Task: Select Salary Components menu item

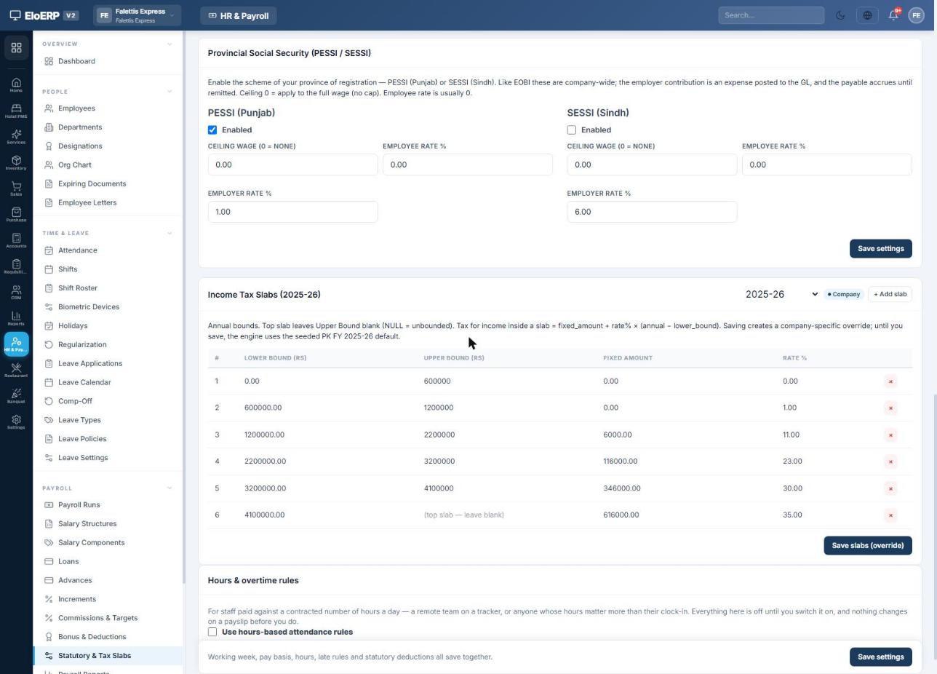Action: (108, 543)
